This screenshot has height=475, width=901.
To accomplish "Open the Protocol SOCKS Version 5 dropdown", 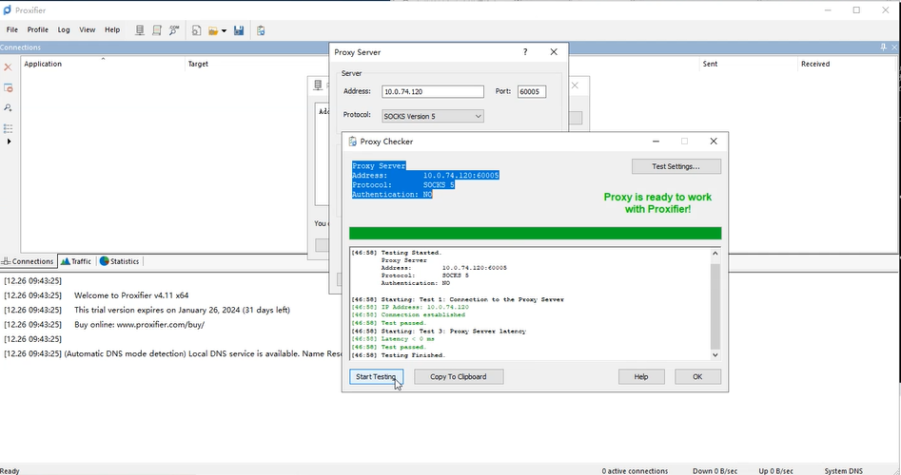I will pyautogui.click(x=433, y=116).
